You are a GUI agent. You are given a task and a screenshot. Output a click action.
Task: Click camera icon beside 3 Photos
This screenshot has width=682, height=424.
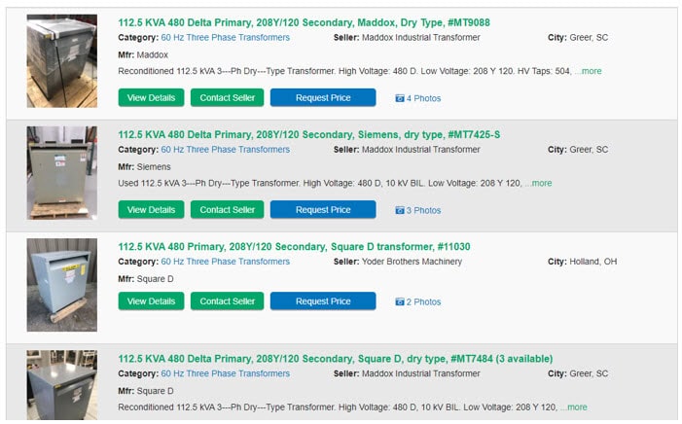coord(399,210)
